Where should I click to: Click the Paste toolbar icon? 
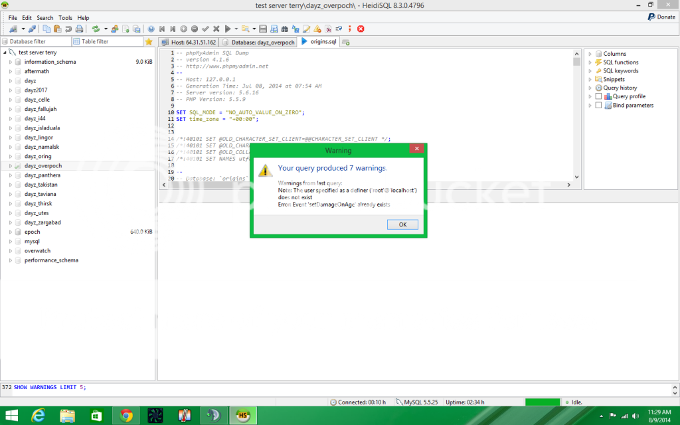(x=57, y=29)
